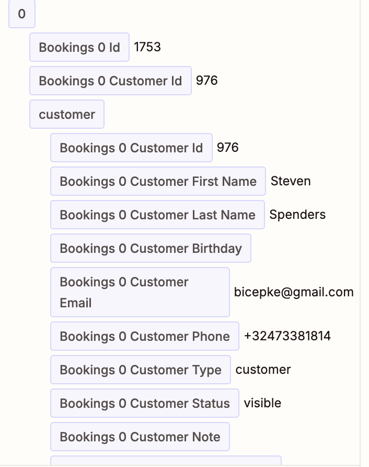Click the 1753 booking id value
Image resolution: width=369 pixels, height=467 pixels.
pyautogui.click(x=147, y=47)
